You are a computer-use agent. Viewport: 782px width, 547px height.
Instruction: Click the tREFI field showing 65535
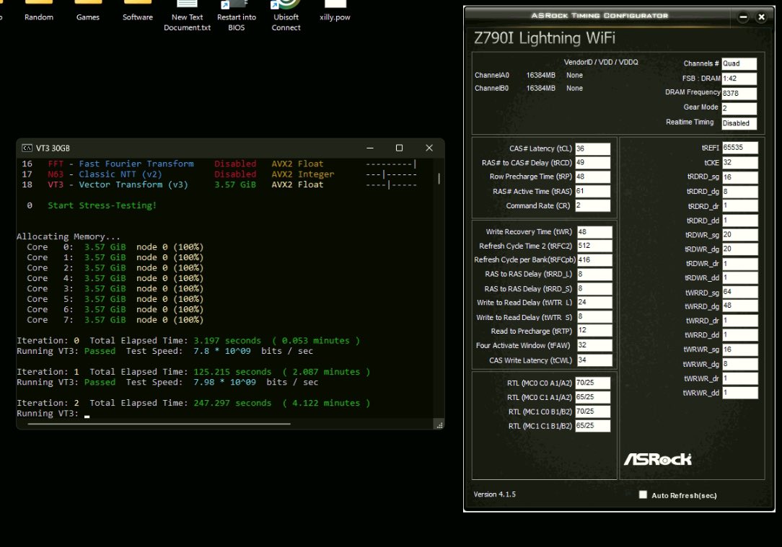click(x=740, y=148)
